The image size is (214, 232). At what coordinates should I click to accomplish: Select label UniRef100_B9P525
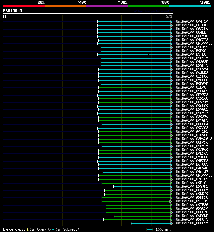[x=192, y=146]
